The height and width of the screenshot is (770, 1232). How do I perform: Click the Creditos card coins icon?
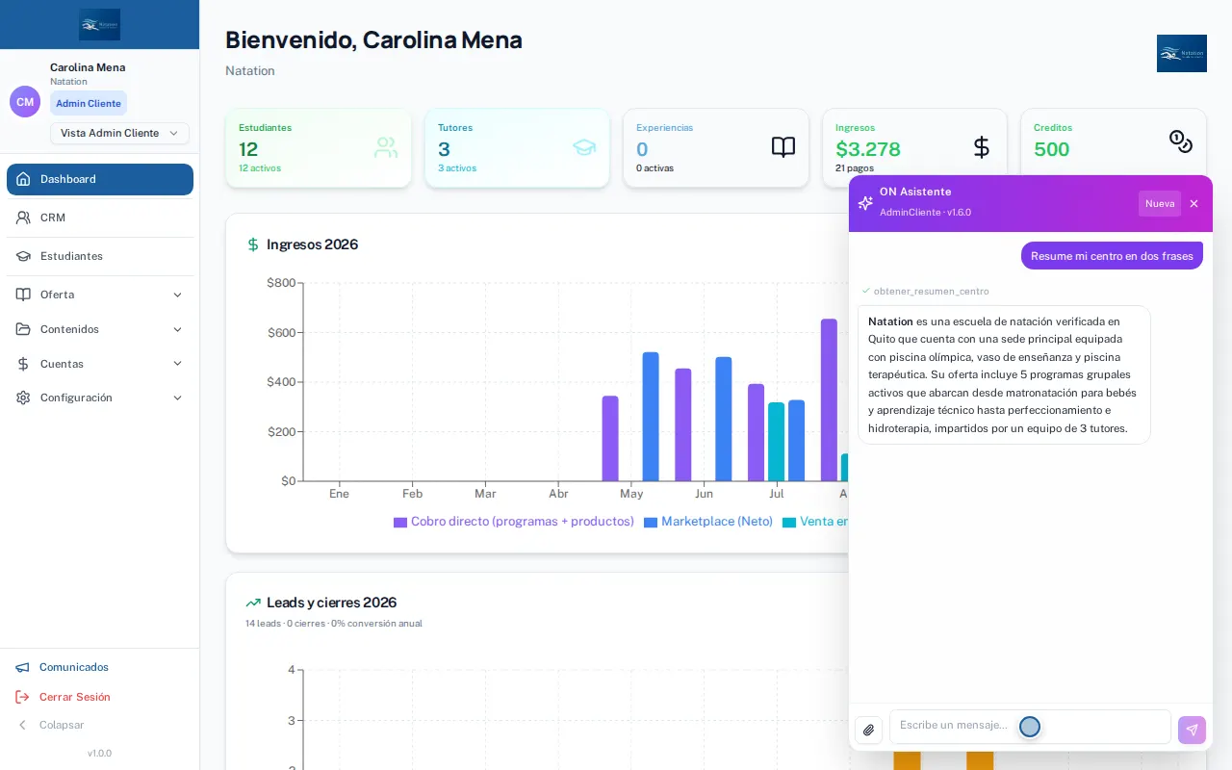click(1181, 141)
